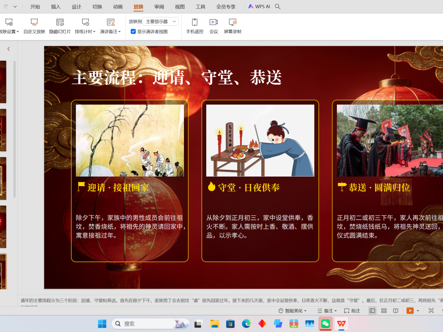This screenshot has height=332, width=443.
Task: Click the WPS AI button
Action: tap(259, 7)
